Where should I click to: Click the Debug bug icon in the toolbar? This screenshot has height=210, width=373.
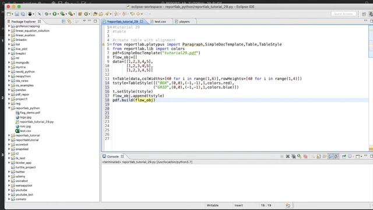(47, 14)
